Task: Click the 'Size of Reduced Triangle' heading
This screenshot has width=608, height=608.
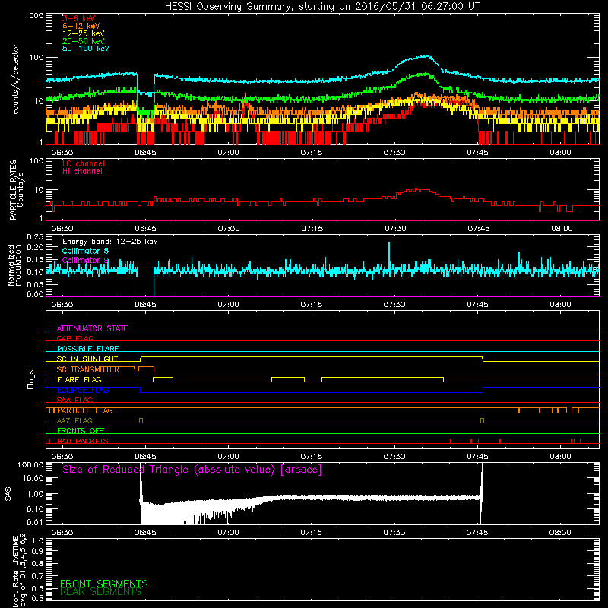Action: pos(192,470)
